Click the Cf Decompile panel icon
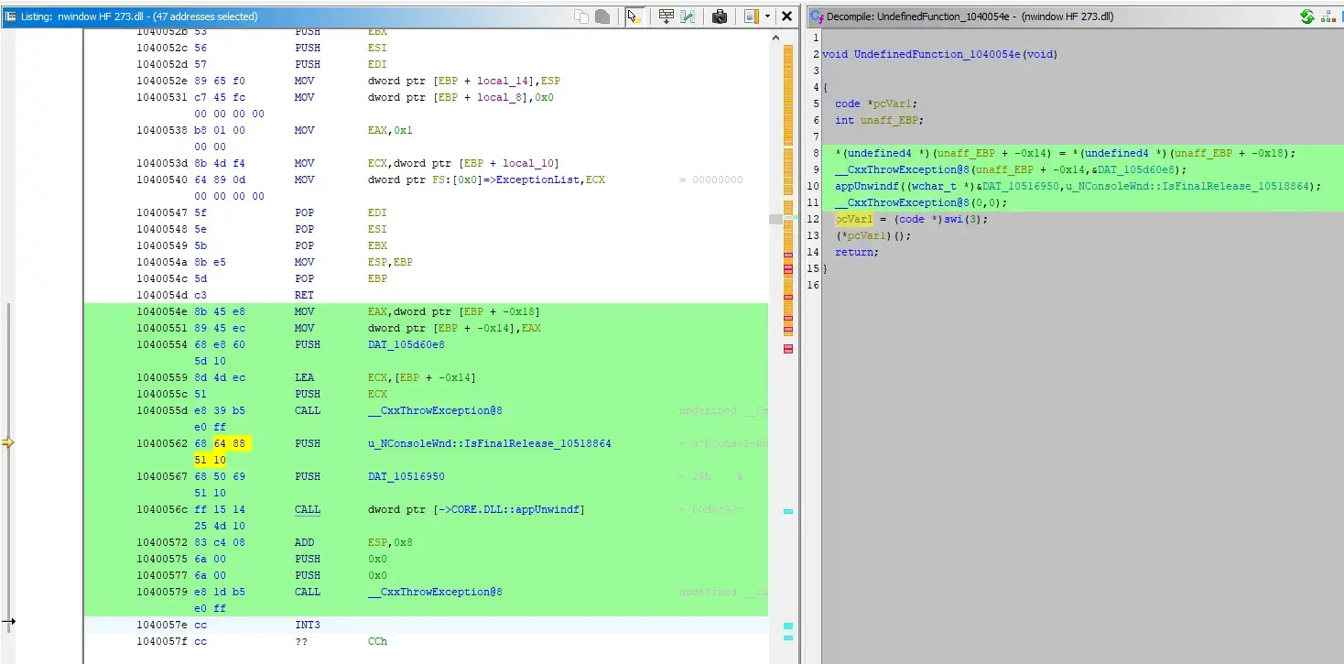1344x664 pixels. pyautogui.click(x=817, y=16)
